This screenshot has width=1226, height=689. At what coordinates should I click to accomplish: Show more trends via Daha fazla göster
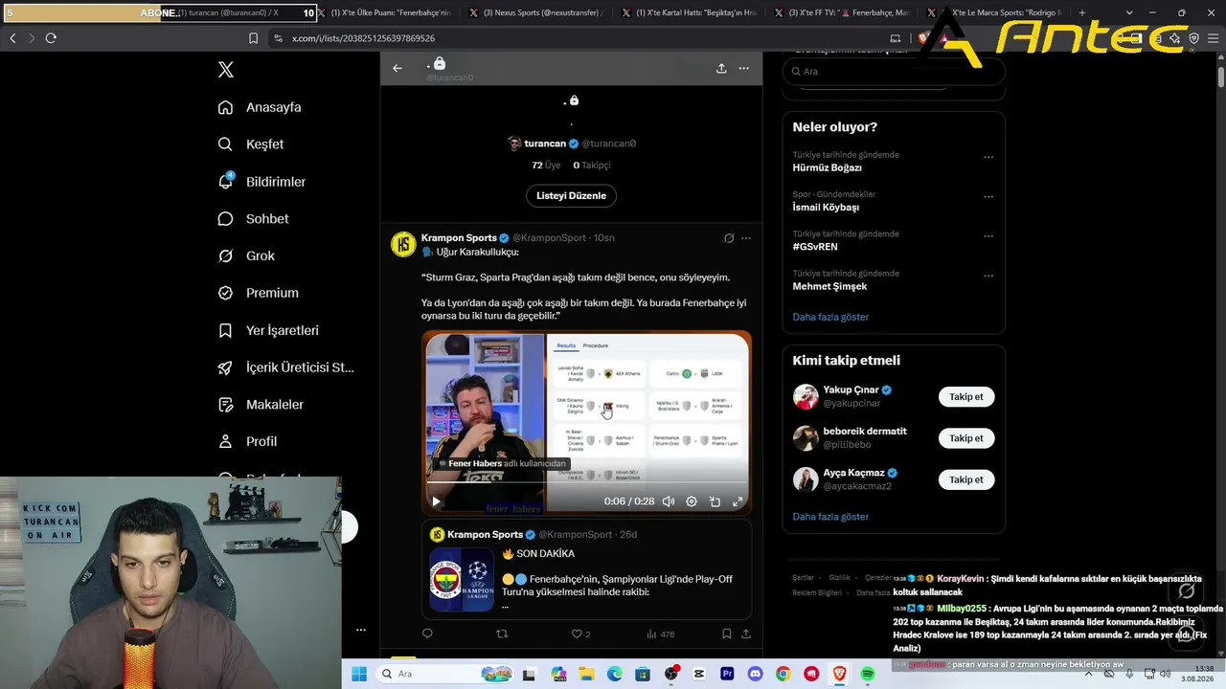tap(830, 317)
